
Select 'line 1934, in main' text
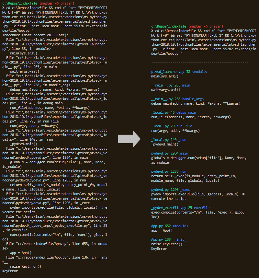[x=70, y=157]
